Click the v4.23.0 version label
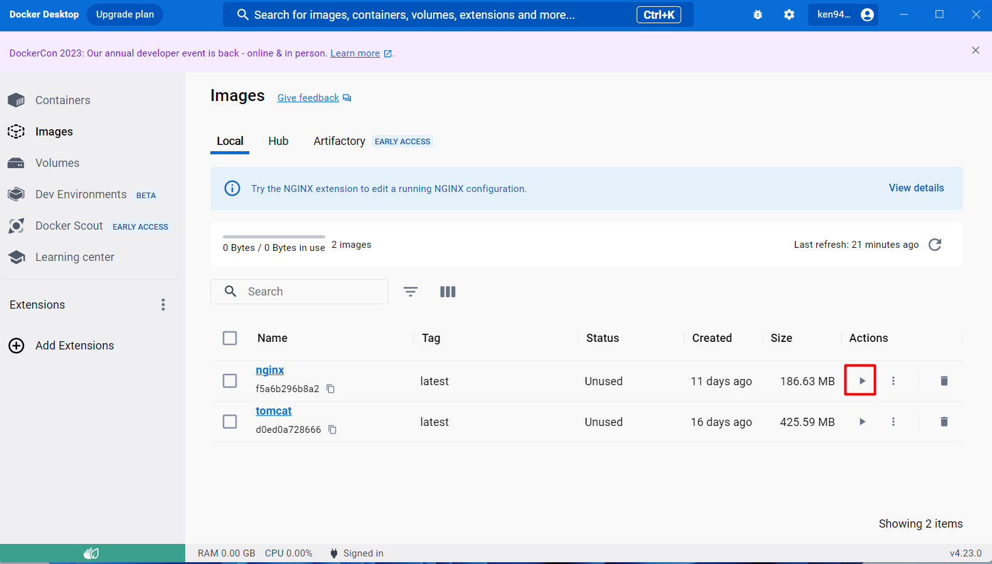 (x=966, y=553)
